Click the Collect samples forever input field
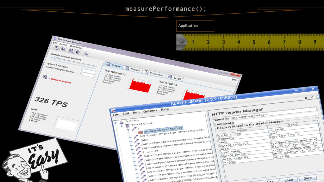Viewport: 324px width, 182px height. click(x=88, y=75)
